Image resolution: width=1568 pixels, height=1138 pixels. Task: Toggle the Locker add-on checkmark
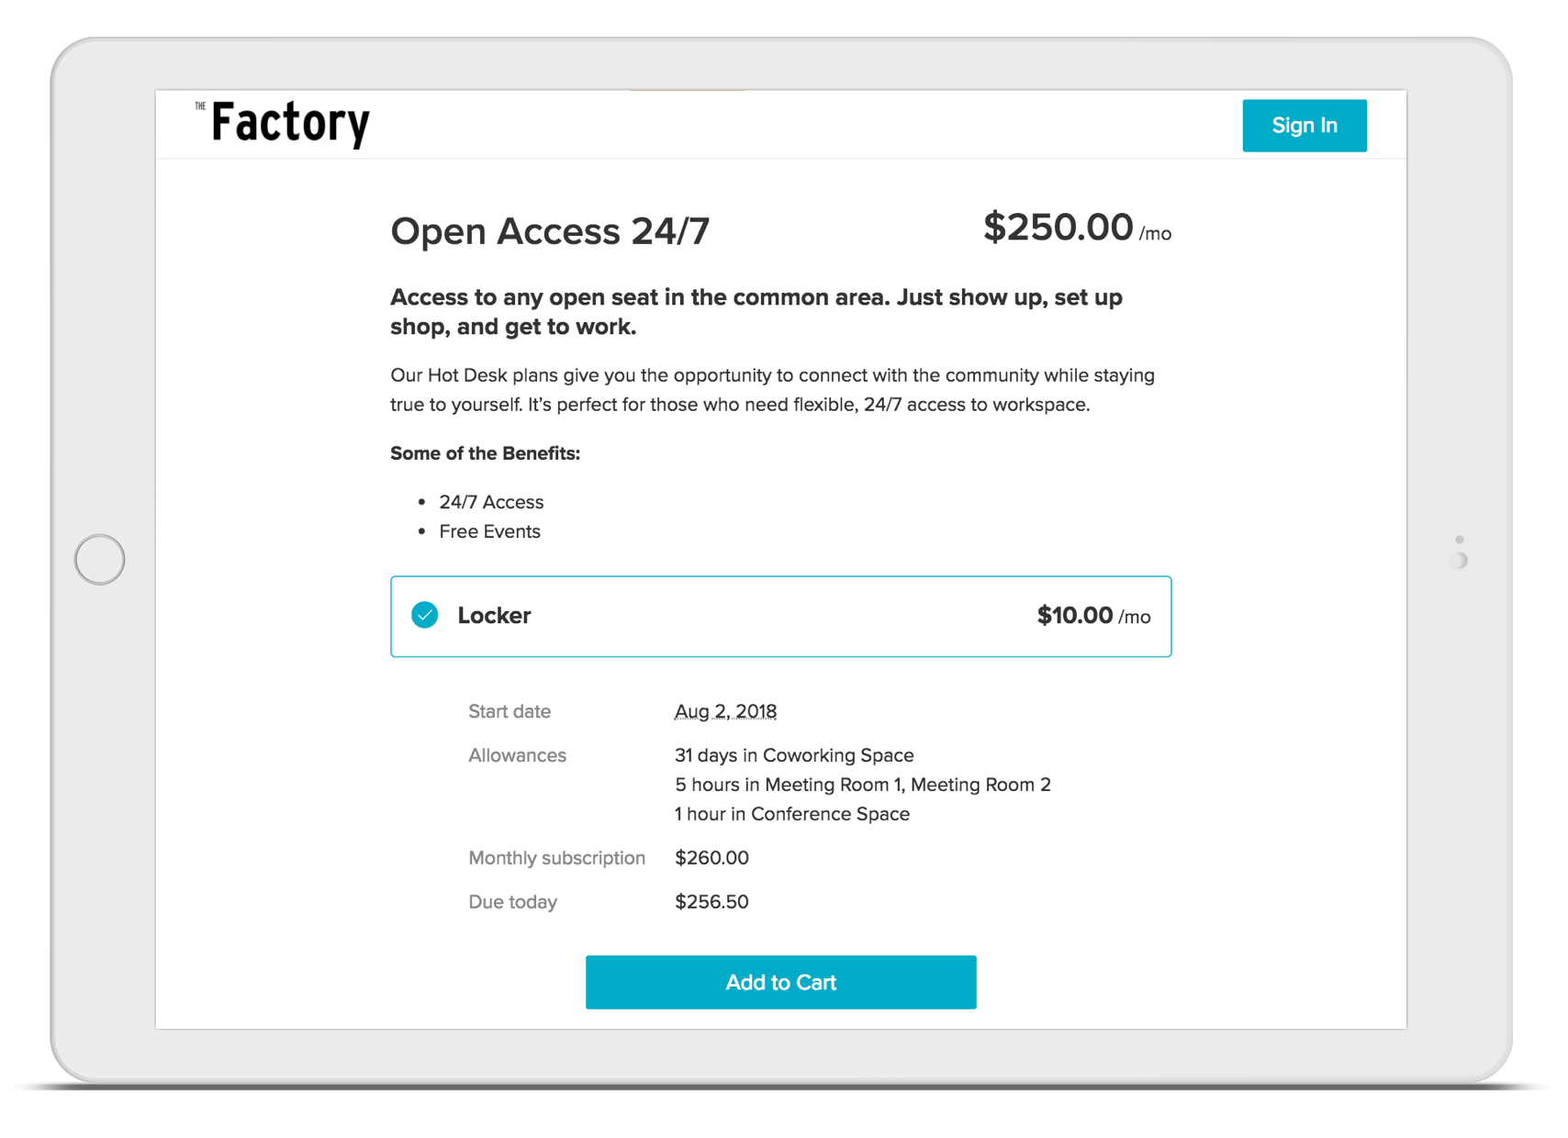425,615
